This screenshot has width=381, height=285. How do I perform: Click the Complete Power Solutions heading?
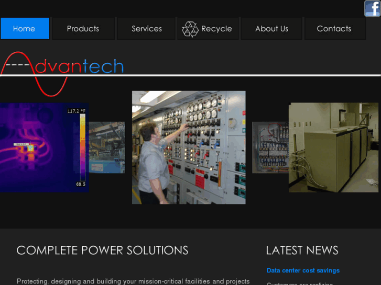tap(102, 250)
